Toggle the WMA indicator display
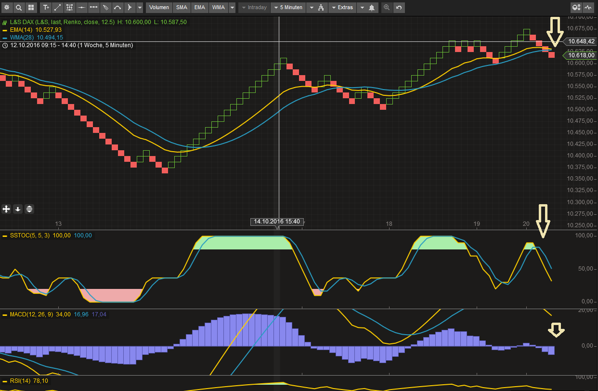Image resolution: width=598 pixels, height=391 pixels. [218, 7]
